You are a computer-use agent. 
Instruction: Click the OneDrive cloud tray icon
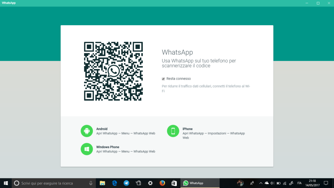(267, 183)
